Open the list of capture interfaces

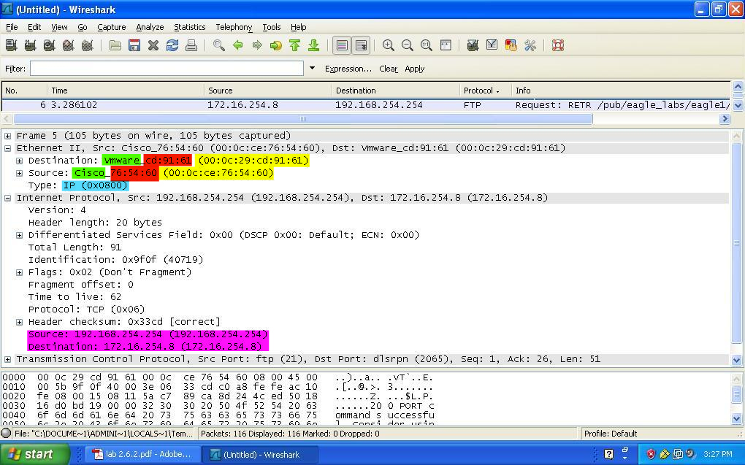click(12, 45)
